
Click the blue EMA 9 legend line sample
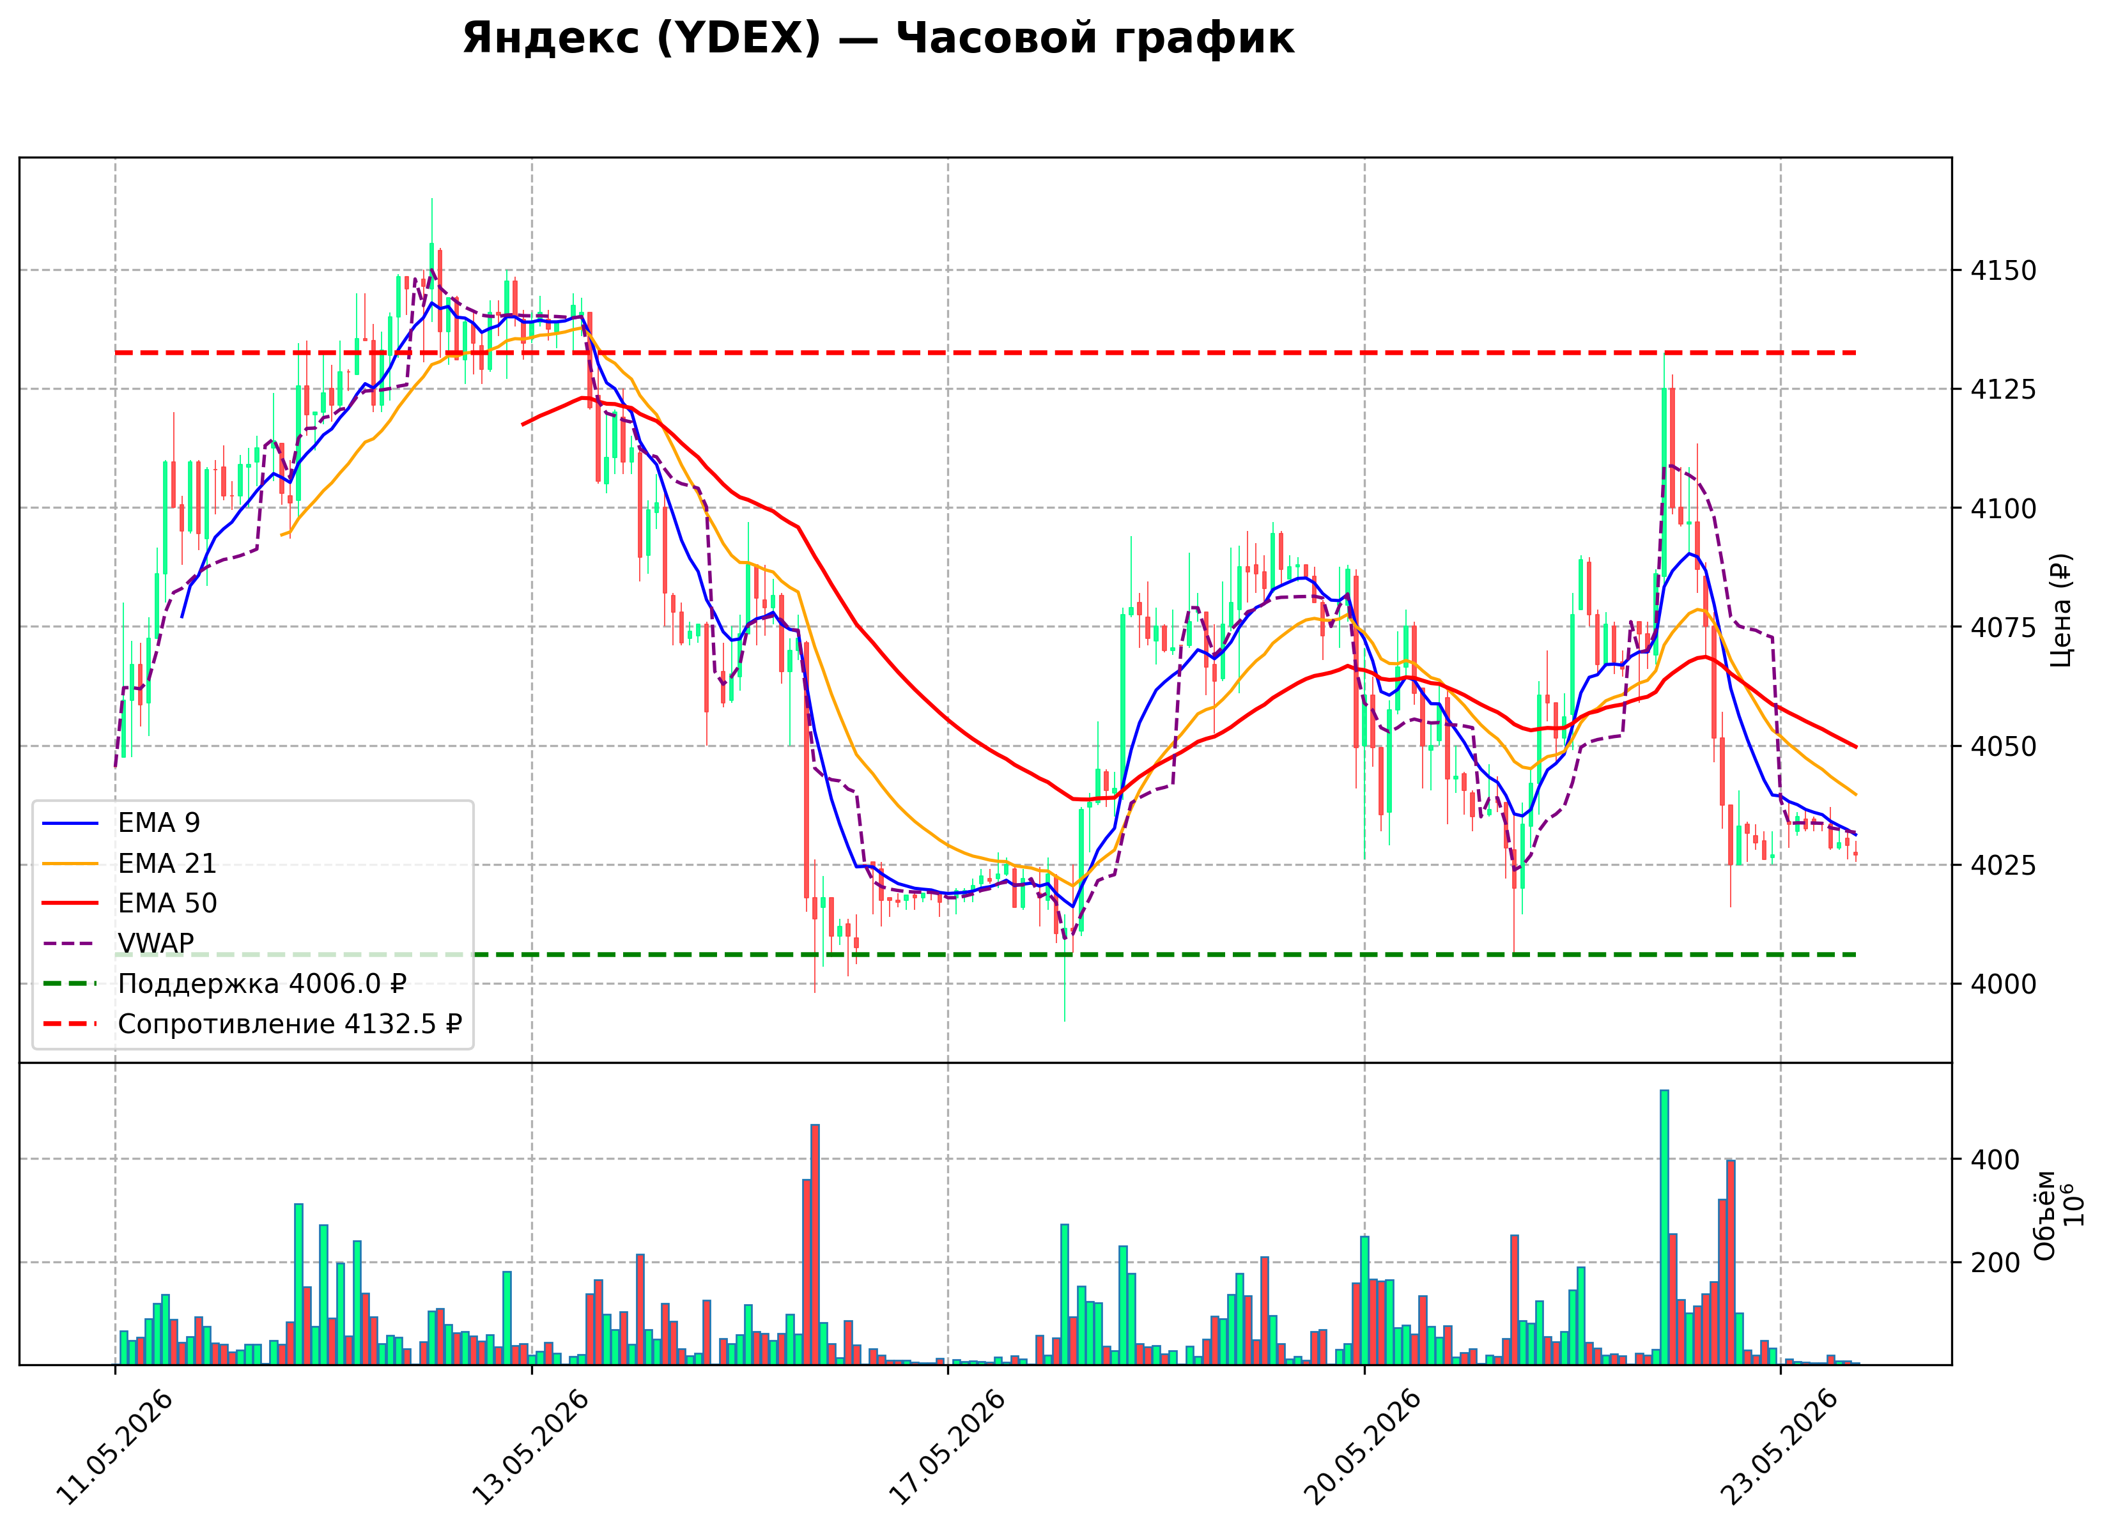click(71, 824)
